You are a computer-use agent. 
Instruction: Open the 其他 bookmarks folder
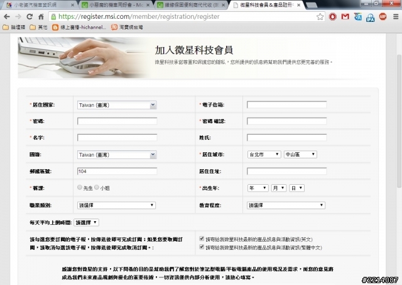pyautogui.click(x=38, y=27)
